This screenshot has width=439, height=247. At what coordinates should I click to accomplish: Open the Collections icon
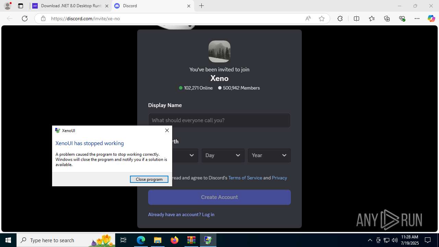pyautogui.click(x=387, y=19)
